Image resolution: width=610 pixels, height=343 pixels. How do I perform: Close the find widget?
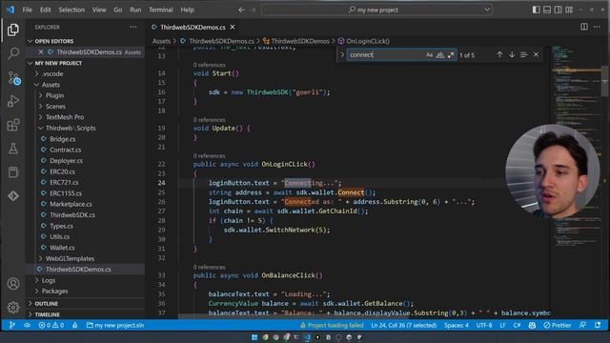coord(536,55)
